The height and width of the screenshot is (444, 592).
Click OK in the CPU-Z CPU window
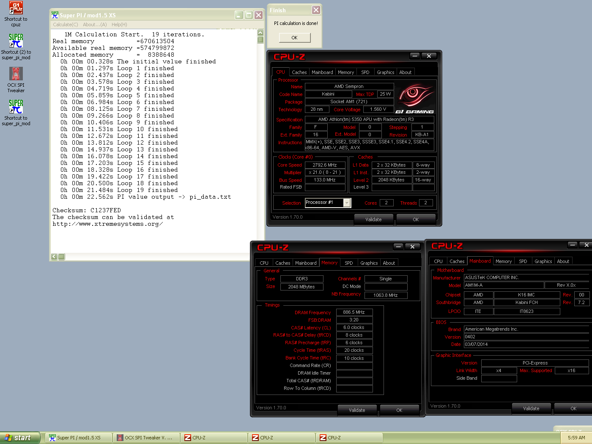tap(416, 219)
